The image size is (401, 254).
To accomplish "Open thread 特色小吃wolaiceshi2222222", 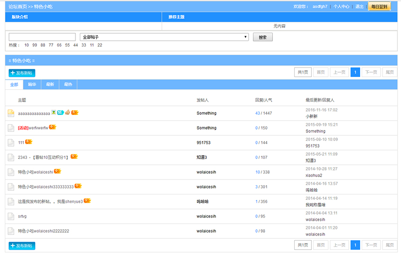I will coord(44,231).
